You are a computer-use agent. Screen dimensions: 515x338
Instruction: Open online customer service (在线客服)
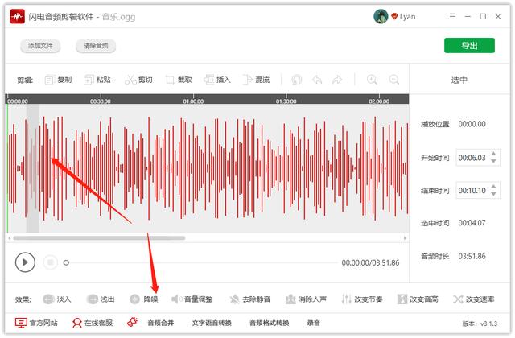click(93, 323)
